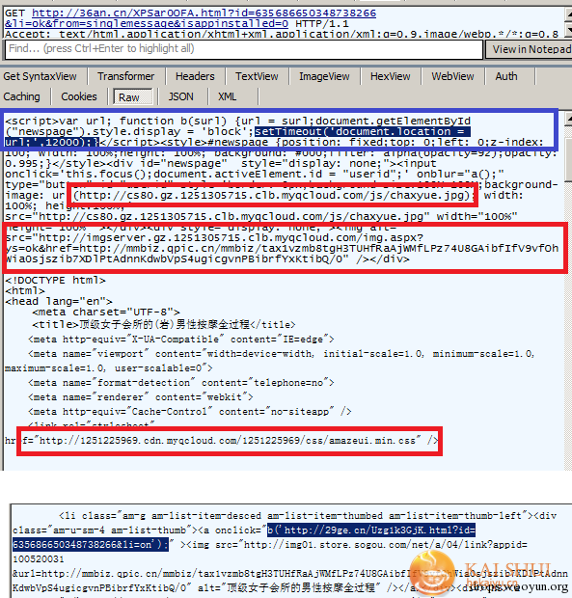
Task: Click the response pane scroll-up arrow
Action: [568, 119]
